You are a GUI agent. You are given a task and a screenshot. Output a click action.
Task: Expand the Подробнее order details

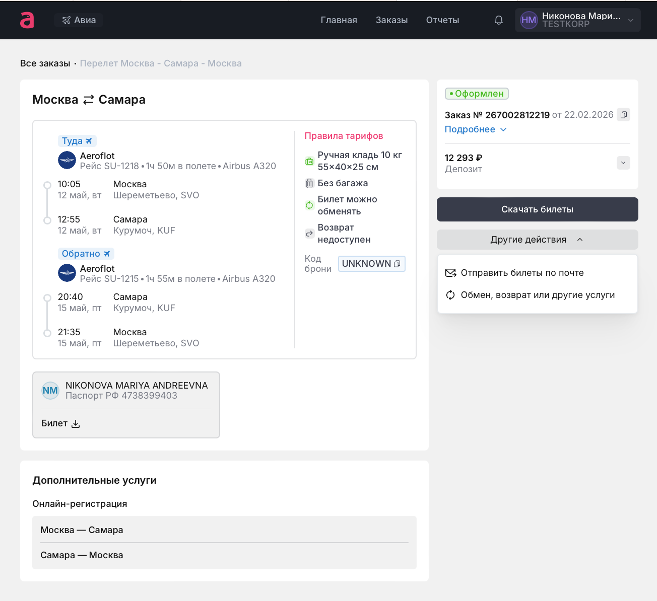pyautogui.click(x=475, y=129)
